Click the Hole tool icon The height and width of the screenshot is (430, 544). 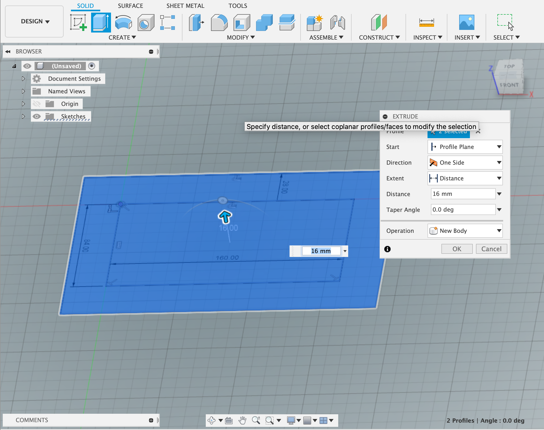pos(146,23)
